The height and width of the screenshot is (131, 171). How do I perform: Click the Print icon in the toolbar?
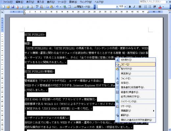(x=27, y=7)
